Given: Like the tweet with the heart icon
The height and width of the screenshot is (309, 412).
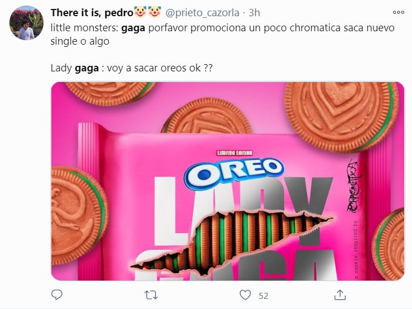Looking at the screenshot, I should (x=245, y=295).
